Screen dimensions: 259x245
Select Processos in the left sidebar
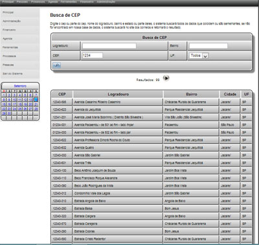click(20, 56)
